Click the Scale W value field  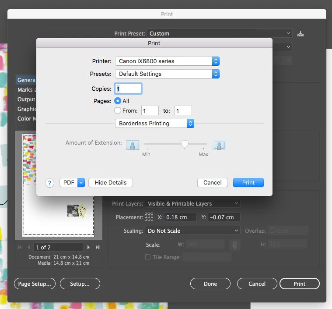205,244
